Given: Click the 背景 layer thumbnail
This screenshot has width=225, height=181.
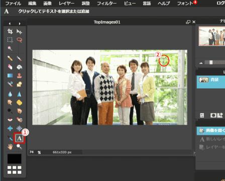Looking at the screenshot, I should pyautogui.click(x=203, y=80).
